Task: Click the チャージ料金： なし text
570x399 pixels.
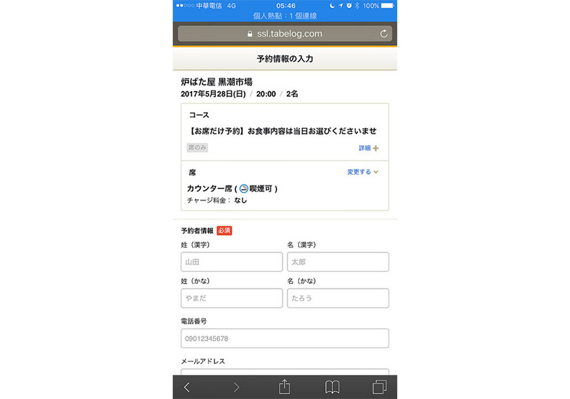Action: (x=217, y=200)
